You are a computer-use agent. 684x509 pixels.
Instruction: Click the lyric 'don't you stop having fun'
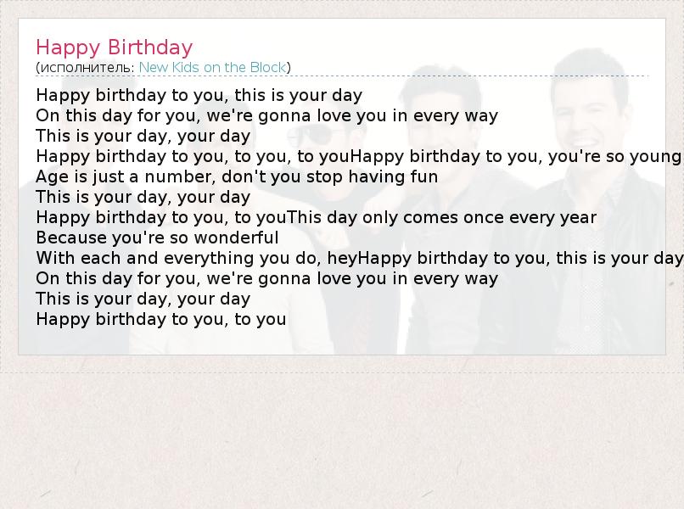coord(330,176)
